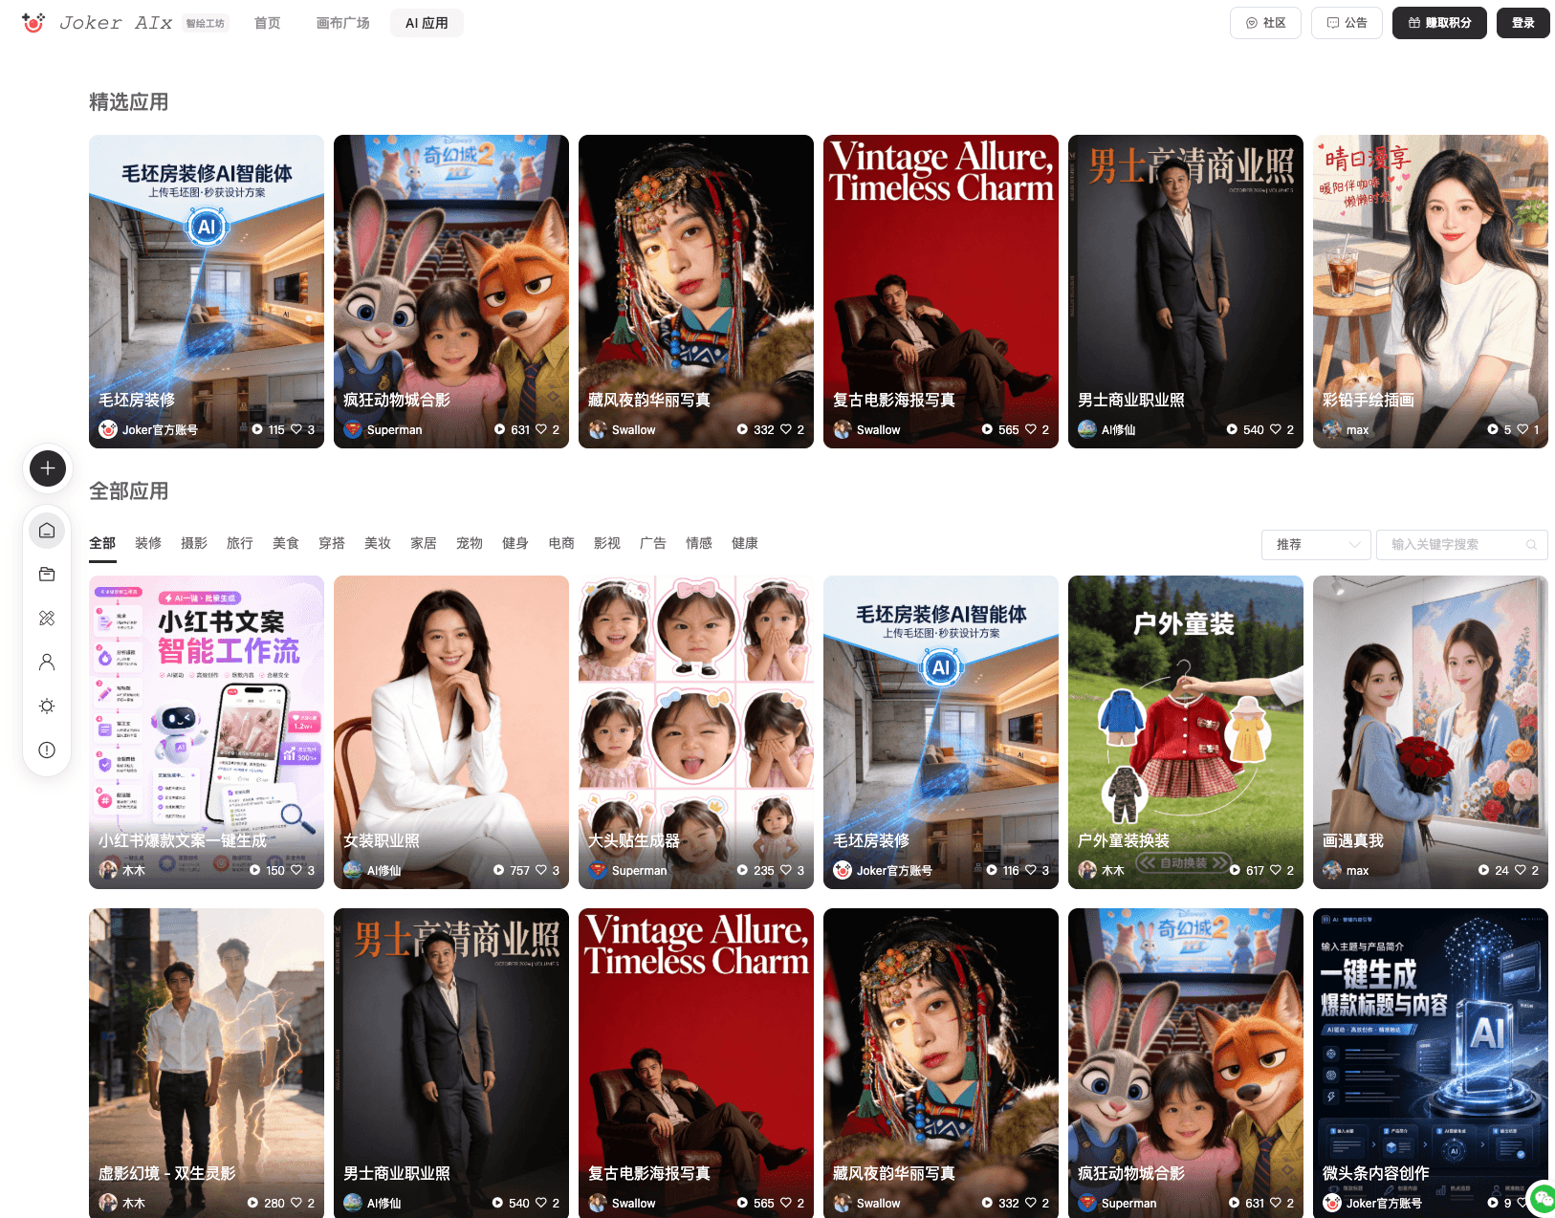Open the 大头贴生成器 app card
The image size is (1555, 1218).
[x=696, y=732]
